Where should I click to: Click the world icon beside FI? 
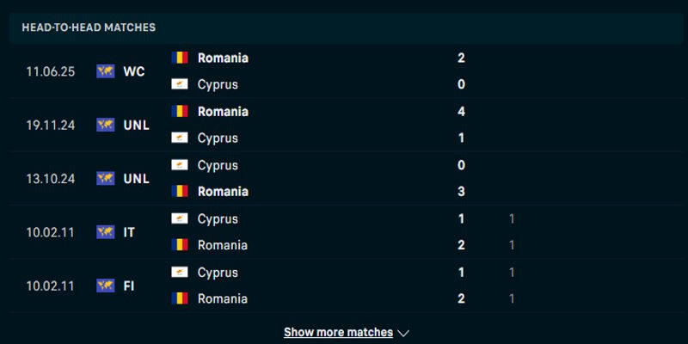tap(106, 285)
